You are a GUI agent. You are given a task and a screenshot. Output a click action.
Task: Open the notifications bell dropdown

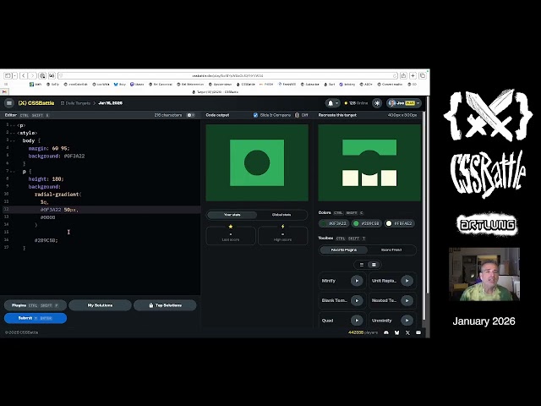[332, 103]
